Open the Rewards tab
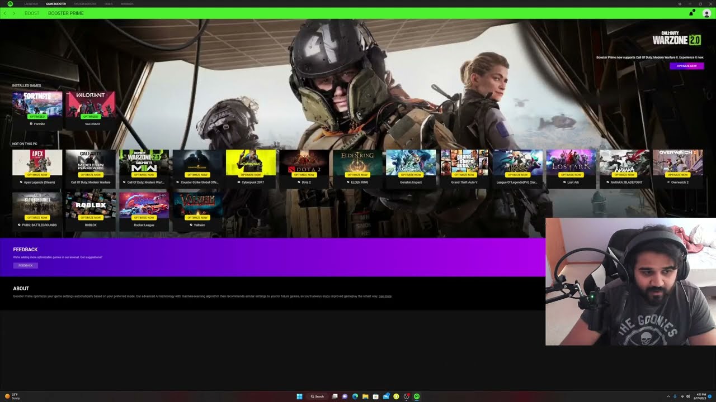This screenshot has height=402, width=716. pyautogui.click(x=127, y=3)
